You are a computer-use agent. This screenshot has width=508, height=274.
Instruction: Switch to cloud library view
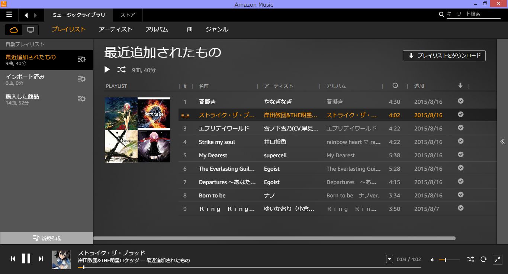(14, 30)
